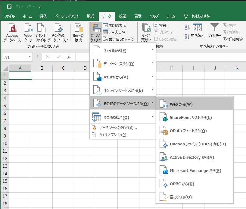Click the formula bar cancel X icon
Image resolution: width=246 pixels, height=209 pixels.
point(48,57)
